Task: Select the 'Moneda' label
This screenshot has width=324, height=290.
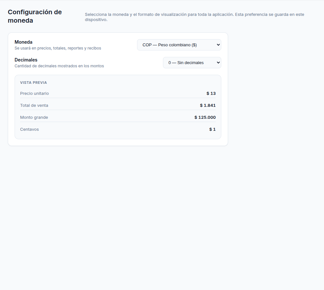Action: coord(23,42)
